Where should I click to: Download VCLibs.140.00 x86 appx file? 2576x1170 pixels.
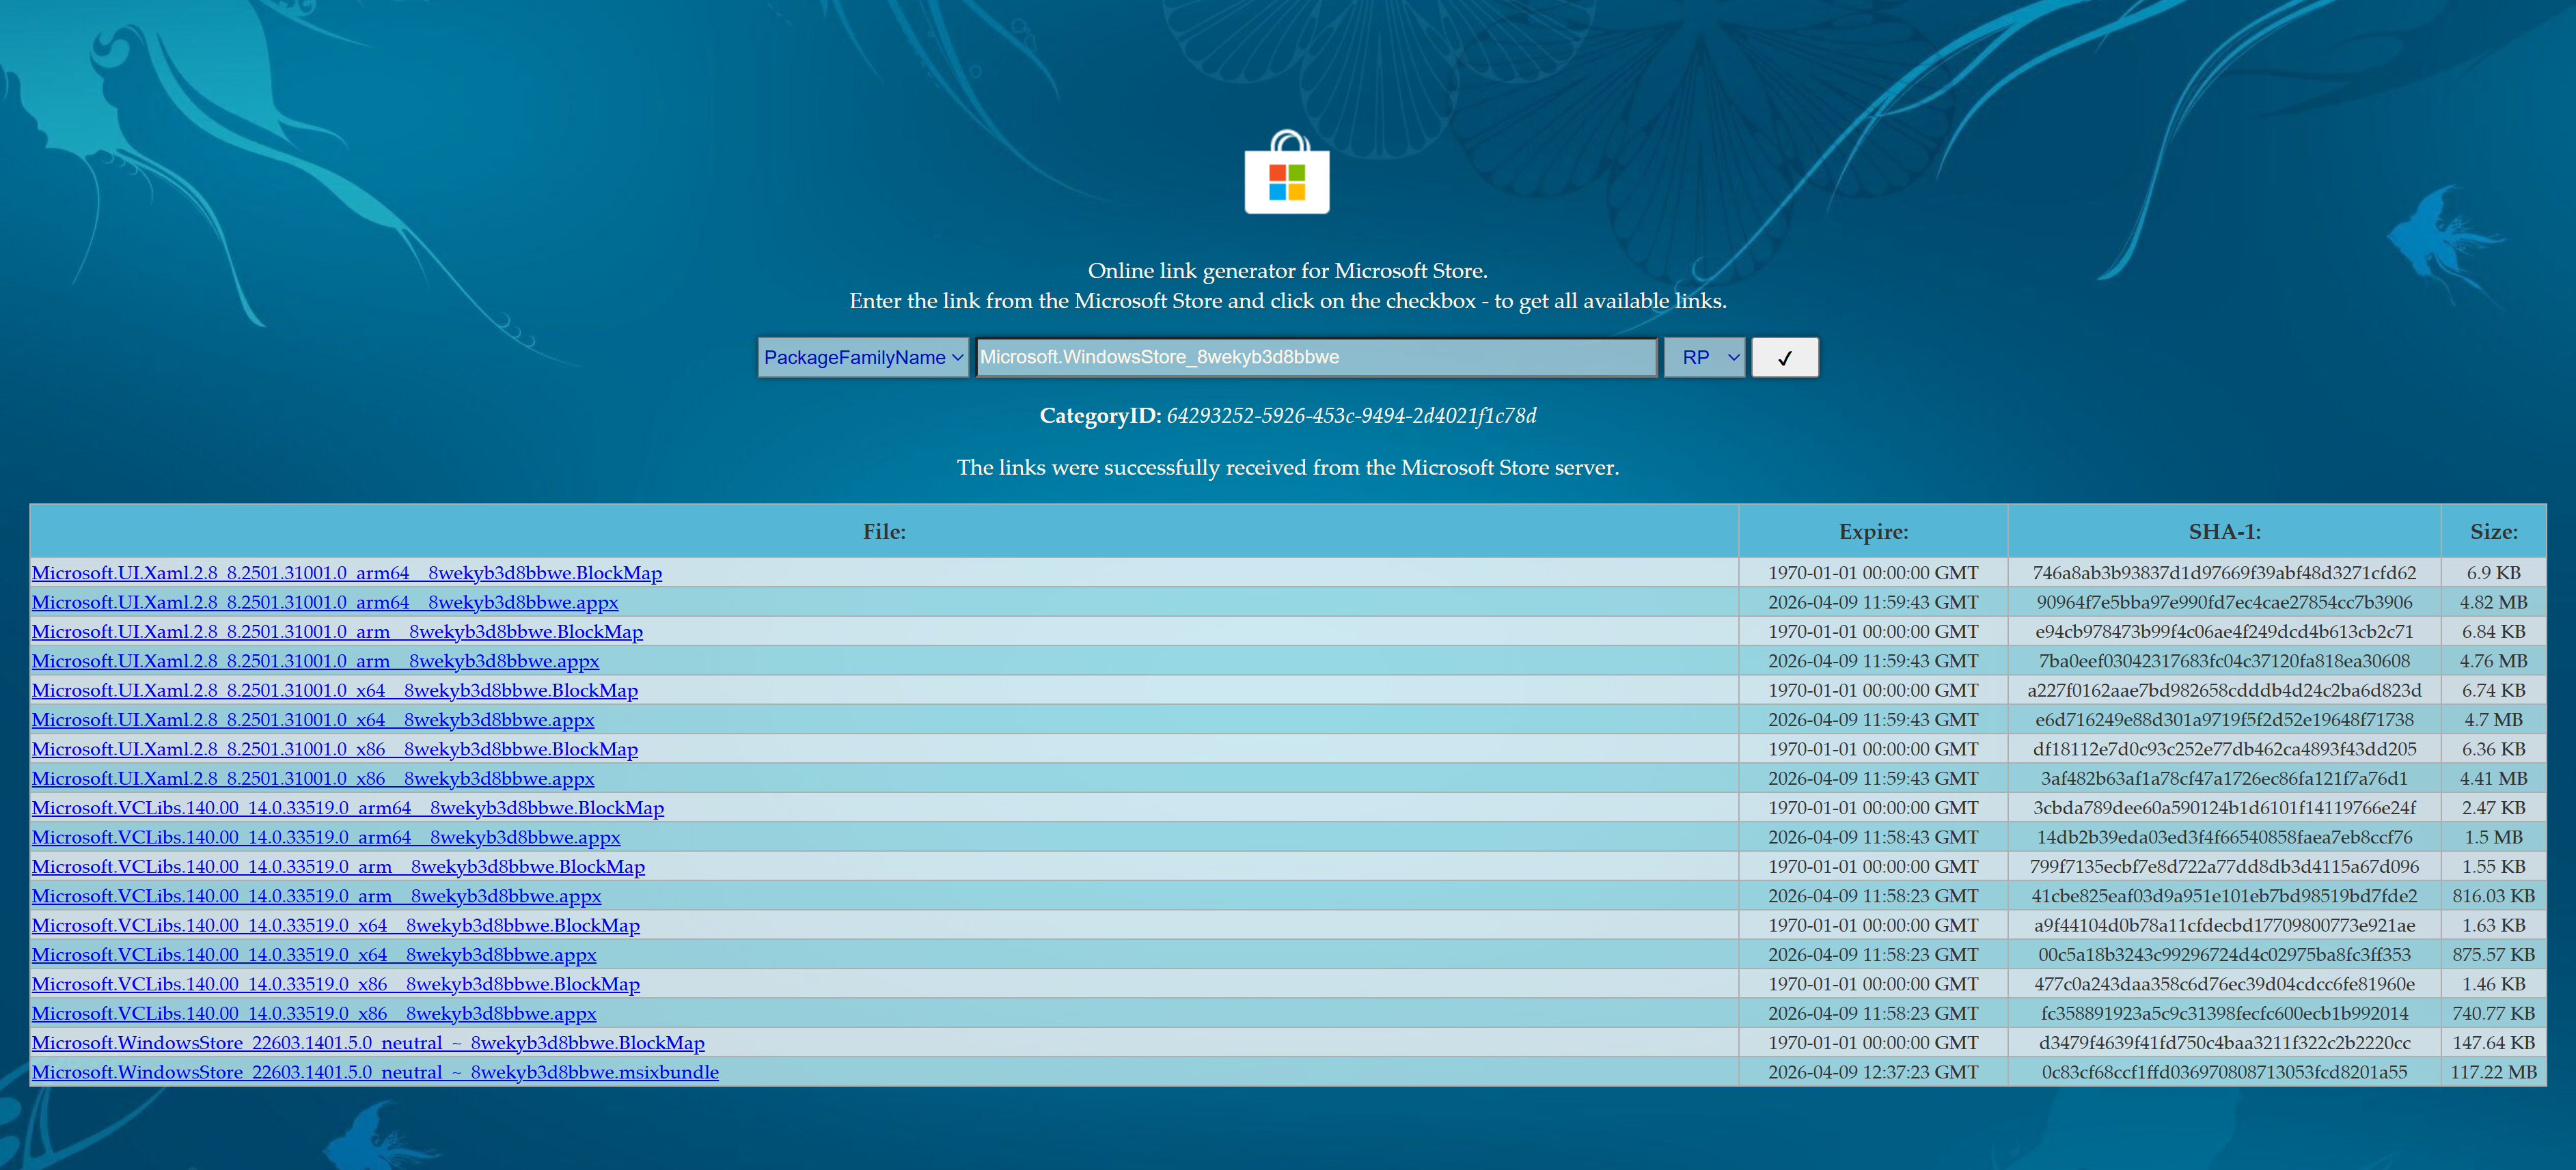(x=314, y=1013)
